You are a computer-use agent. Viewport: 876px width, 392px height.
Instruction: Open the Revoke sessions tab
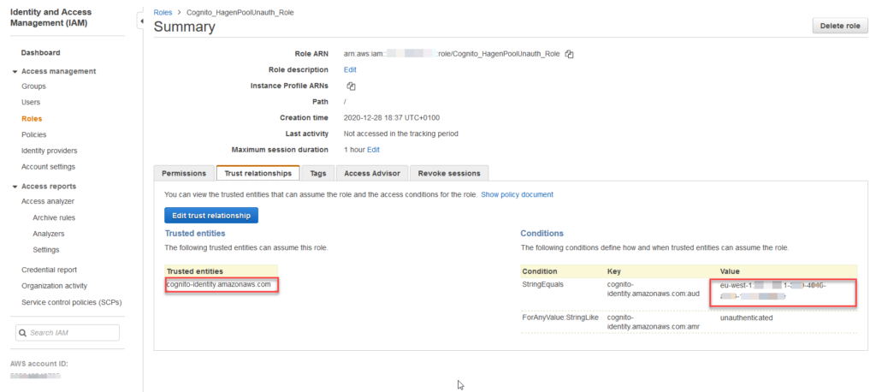pyautogui.click(x=449, y=173)
